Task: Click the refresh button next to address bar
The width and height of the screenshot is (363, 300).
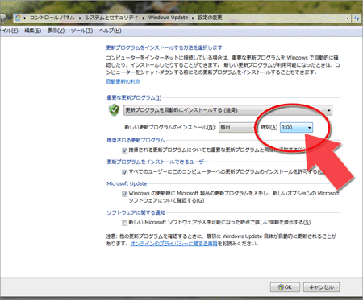Action: pyautogui.click(x=357, y=18)
